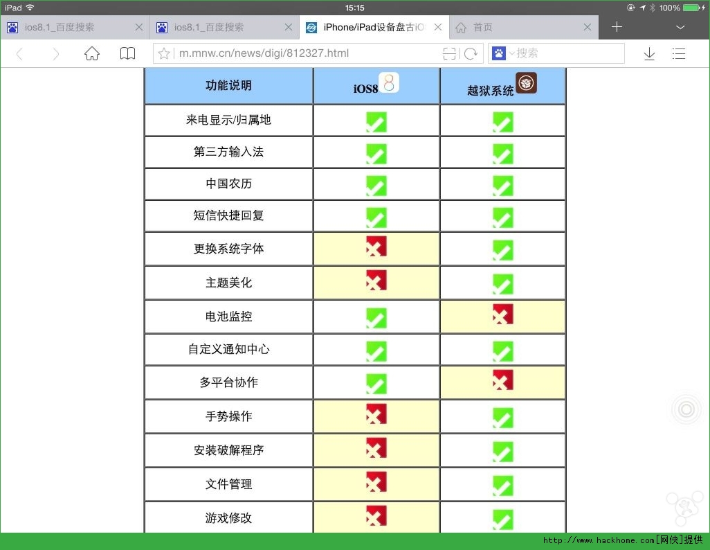
Task: Tap the Wi-Fi status icon
Action: tap(30, 7)
